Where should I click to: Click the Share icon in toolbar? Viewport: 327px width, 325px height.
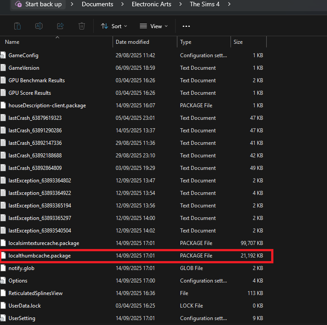(60, 26)
